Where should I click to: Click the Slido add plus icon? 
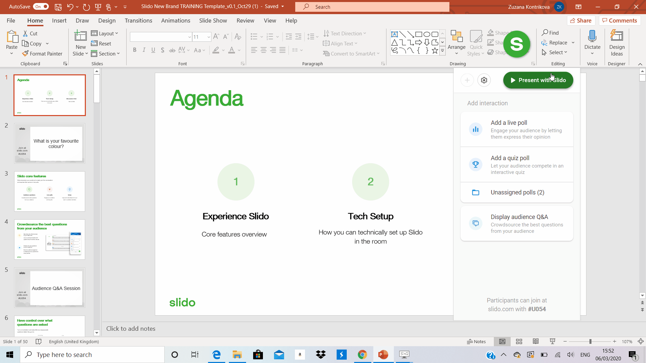[x=467, y=80]
